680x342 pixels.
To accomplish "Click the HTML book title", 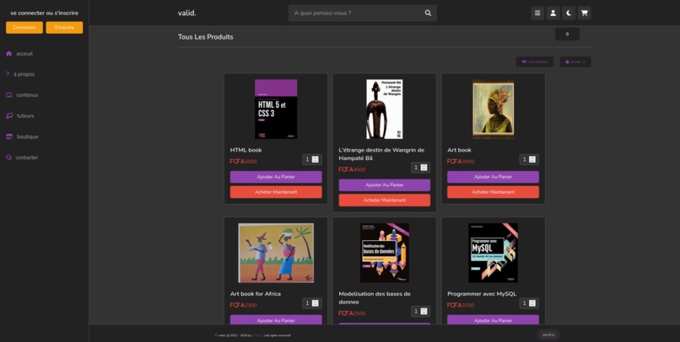I will pyautogui.click(x=246, y=150).
